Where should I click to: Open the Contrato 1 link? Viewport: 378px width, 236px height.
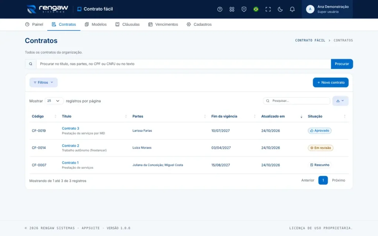[70, 163]
